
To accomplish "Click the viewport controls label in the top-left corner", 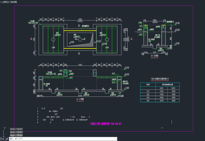I will pyautogui.click(x=9, y=2).
